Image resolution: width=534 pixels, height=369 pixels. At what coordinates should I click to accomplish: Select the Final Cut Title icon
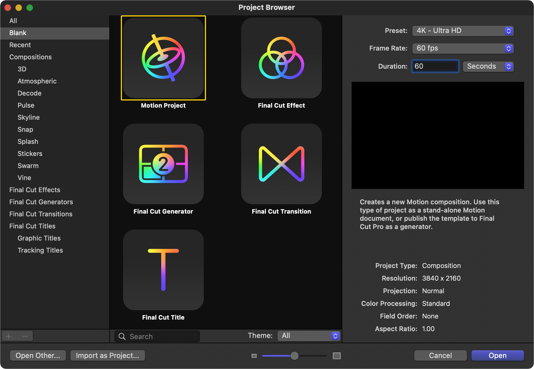(x=163, y=270)
